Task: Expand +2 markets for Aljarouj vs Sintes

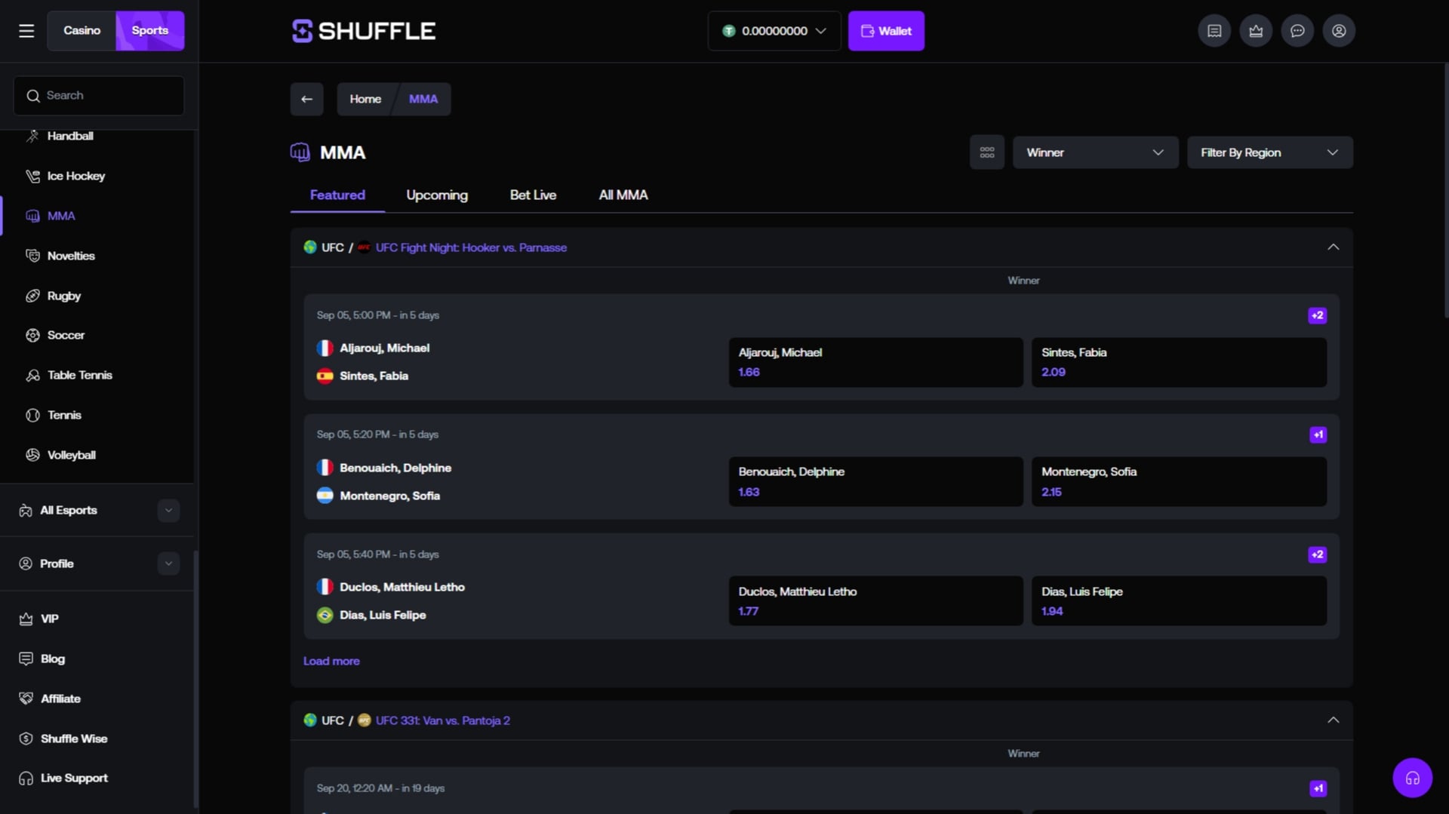Action: [x=1317, y=315]
